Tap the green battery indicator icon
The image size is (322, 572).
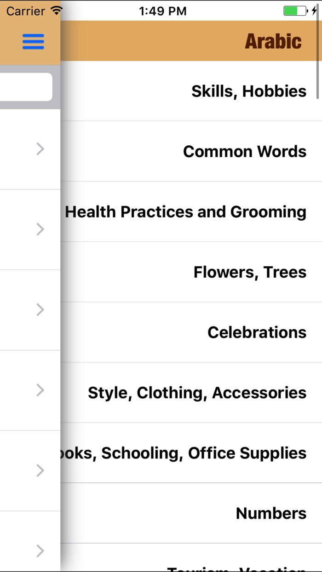(295, 11)
